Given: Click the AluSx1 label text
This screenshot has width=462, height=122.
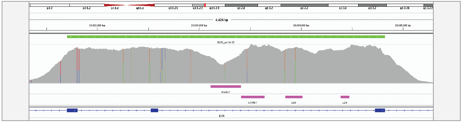Looking at the screenshot, I should pos(226,92).
